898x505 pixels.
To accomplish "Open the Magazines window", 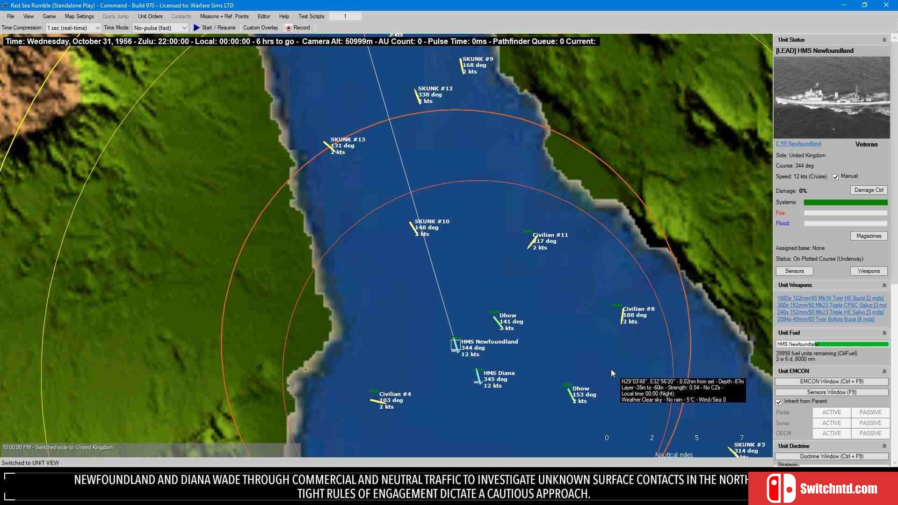I will point(869,236).
